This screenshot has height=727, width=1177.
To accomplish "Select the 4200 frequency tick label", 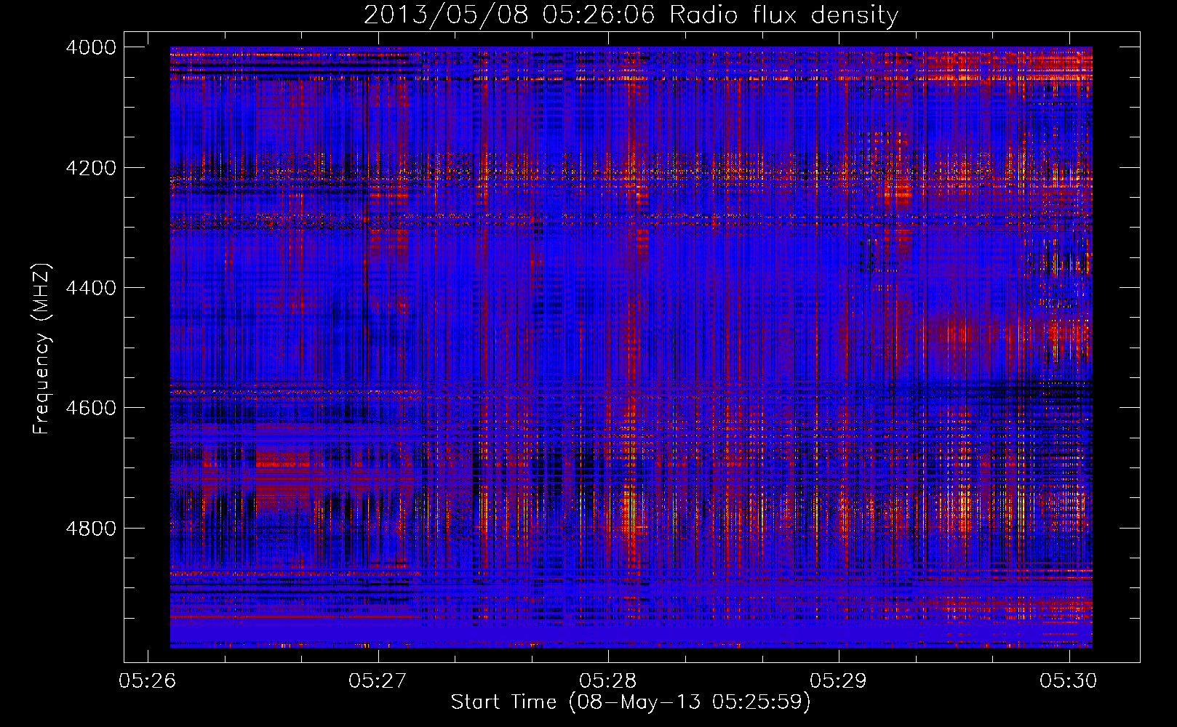I will pyautogui.click(x=91, y=168).
